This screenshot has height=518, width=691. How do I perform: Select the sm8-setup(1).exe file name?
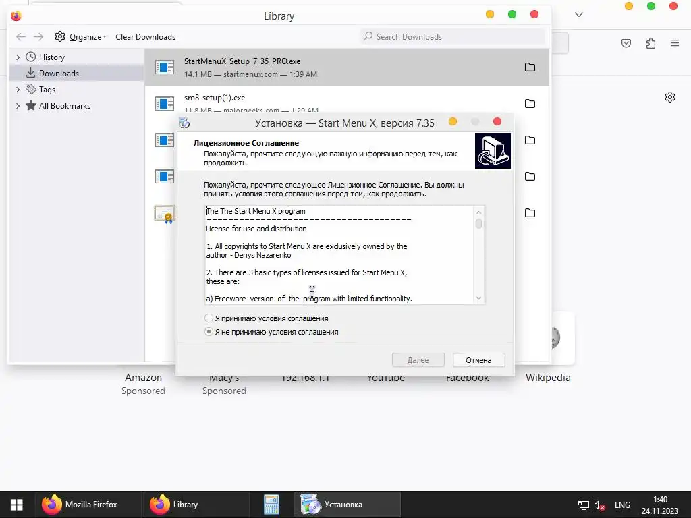215,98
